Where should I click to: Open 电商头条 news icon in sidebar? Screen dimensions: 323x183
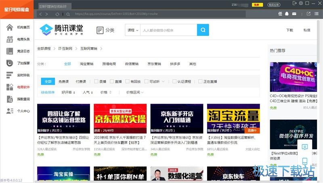click(x=10, y=39)
